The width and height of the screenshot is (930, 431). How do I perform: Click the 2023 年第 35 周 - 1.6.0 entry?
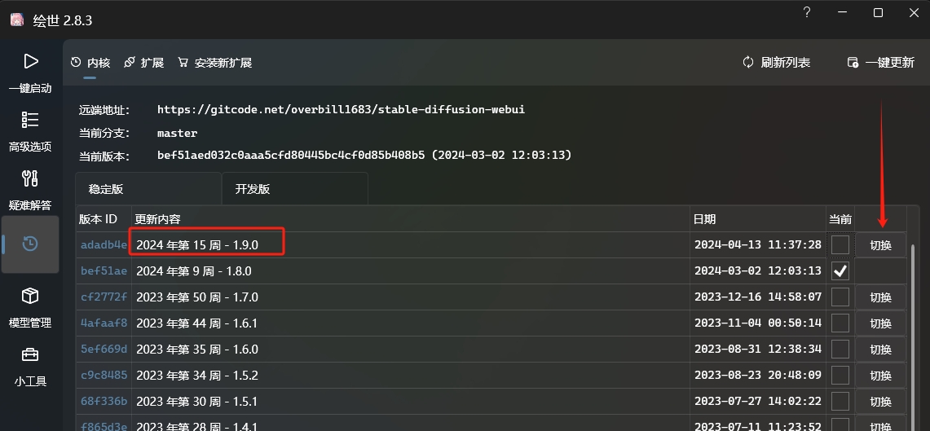click(x=197, y=350)
